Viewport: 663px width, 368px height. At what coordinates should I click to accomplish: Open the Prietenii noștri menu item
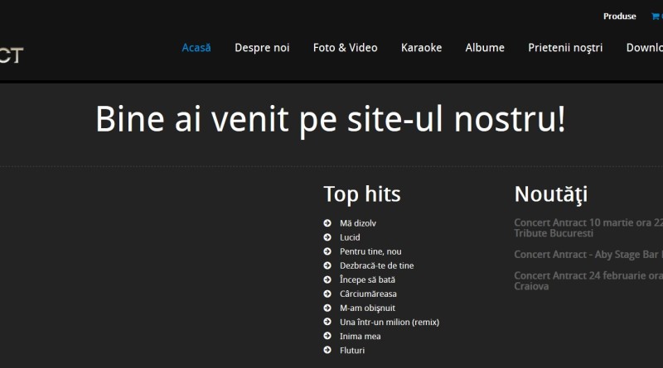[565, 48]
